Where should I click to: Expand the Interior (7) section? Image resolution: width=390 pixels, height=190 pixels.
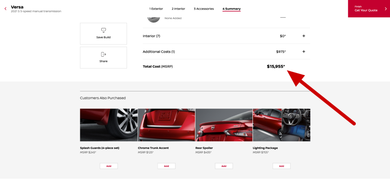click(x=304, y=36)
